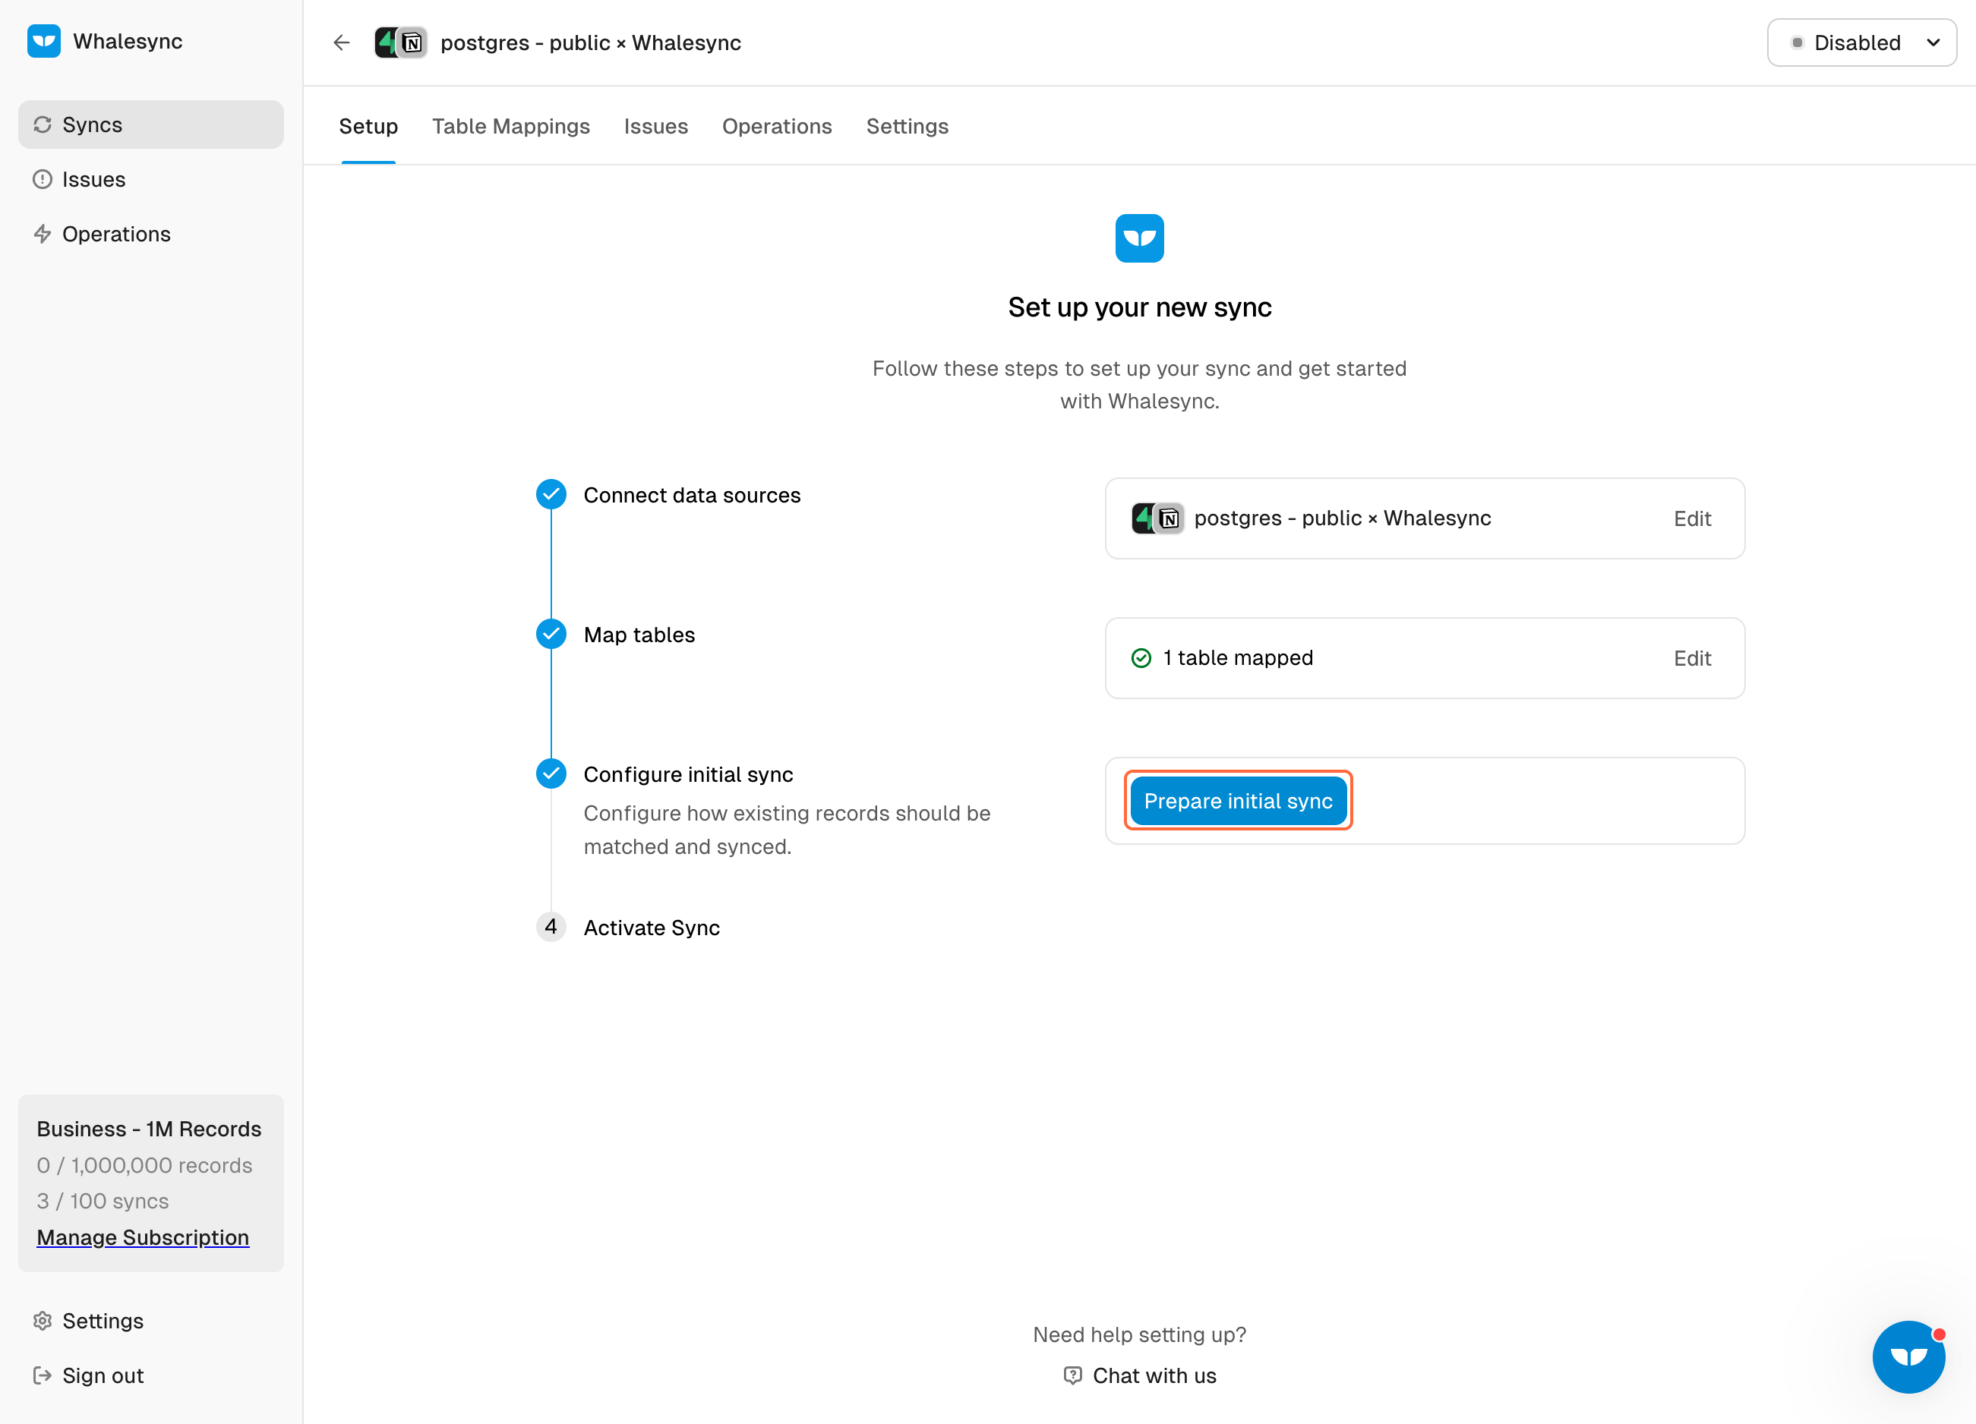
Task: Click the Map tables step label
Action: 639,635
